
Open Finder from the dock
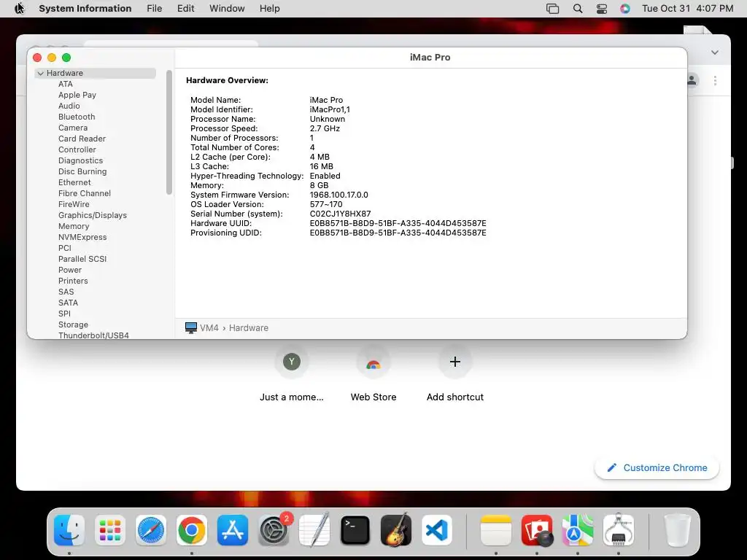point(69,530)
